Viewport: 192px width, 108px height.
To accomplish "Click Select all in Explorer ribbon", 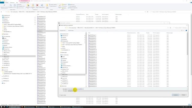I will click(x=71, y=4).
